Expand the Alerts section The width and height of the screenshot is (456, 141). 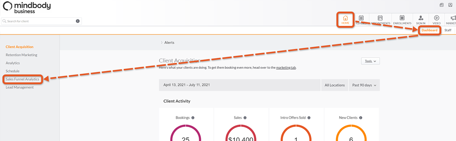coord(168,43)
